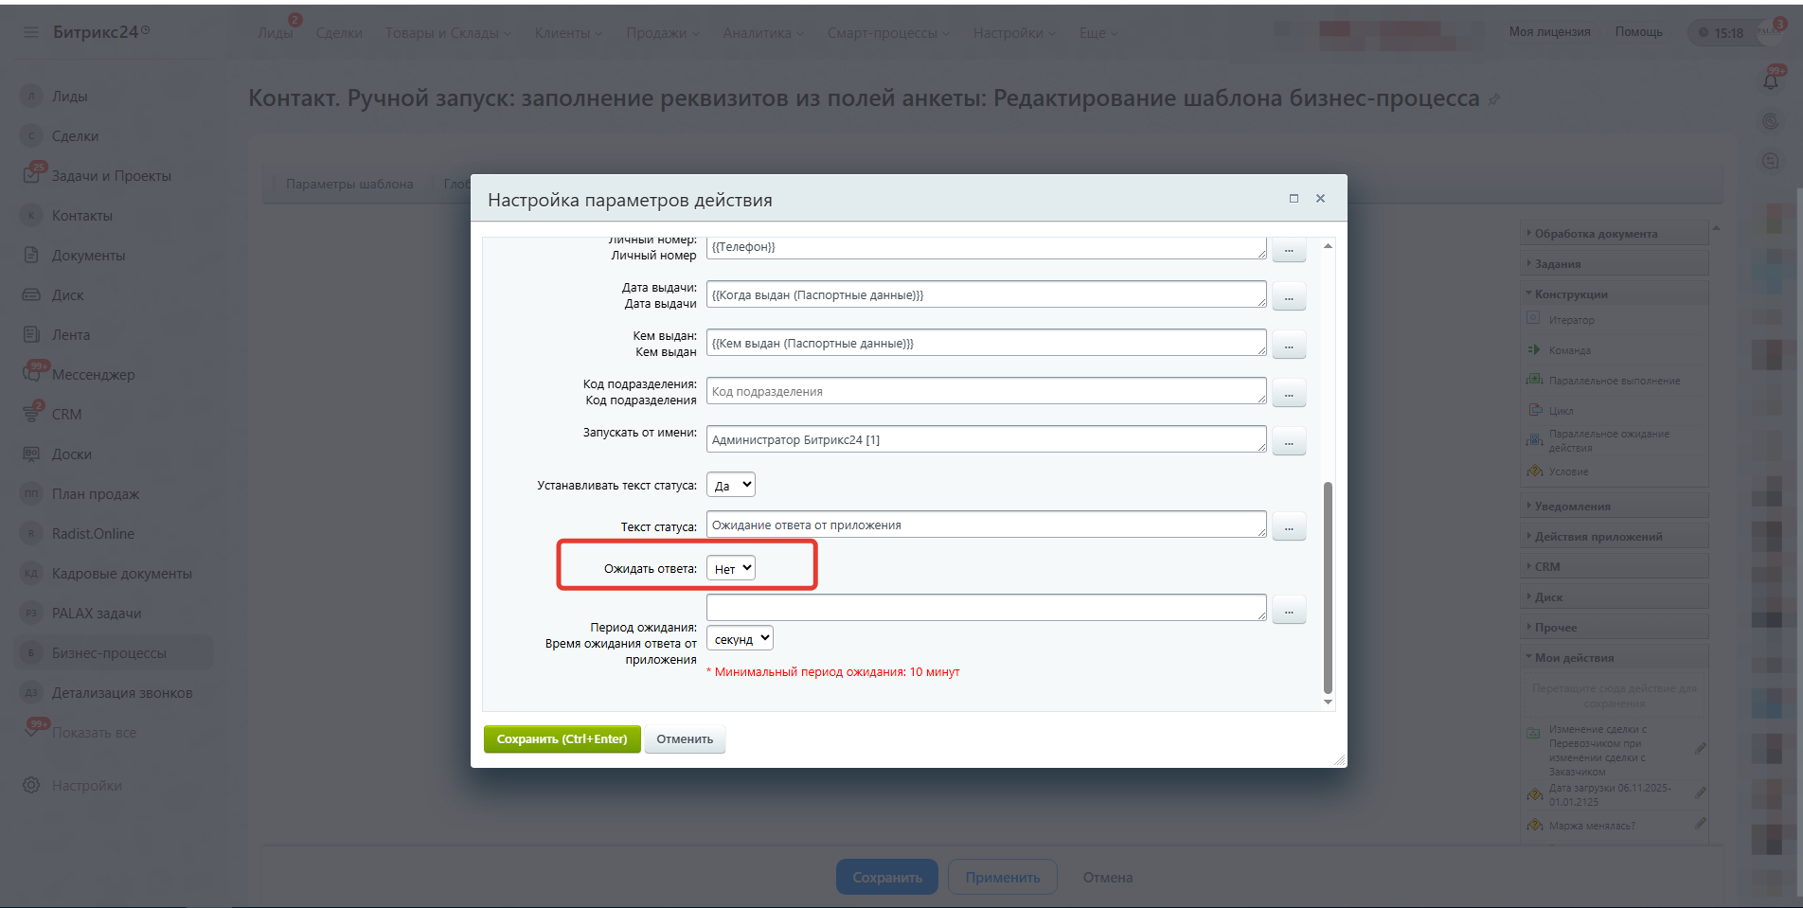Screen dimensions: 1803x908
Task: Click the Период ожидания text field
Action: click(x=986, y=608)
